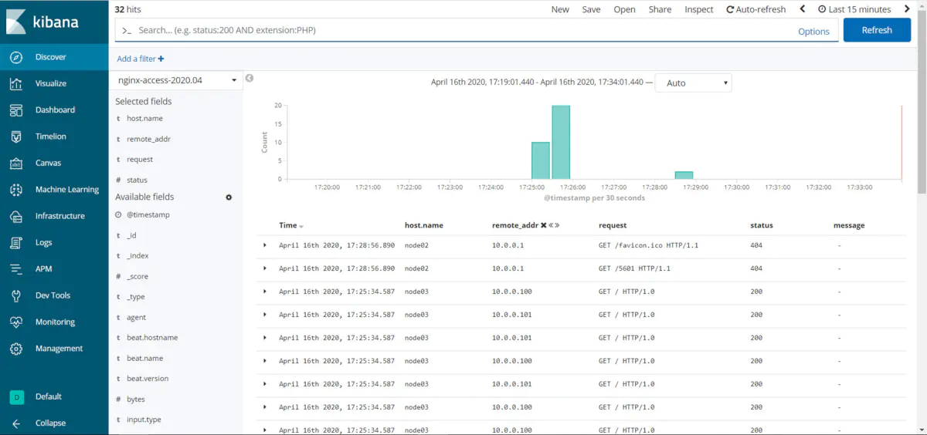Open the Timelion icon
Image resolution: width=927 pixels, height=435 pixels.
pyautogui.click(x=16, y=137)
